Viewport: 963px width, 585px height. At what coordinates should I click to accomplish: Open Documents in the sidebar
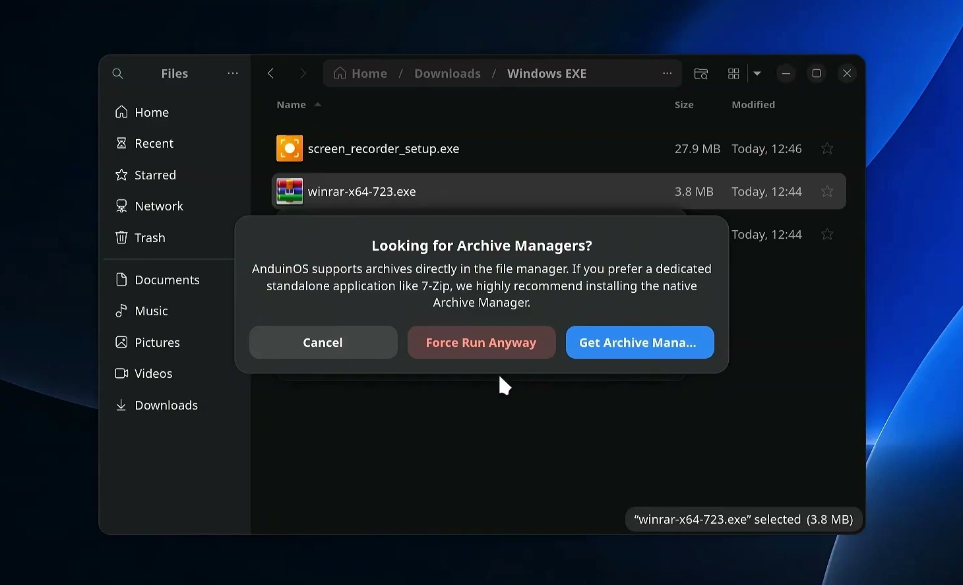point(174,280)
